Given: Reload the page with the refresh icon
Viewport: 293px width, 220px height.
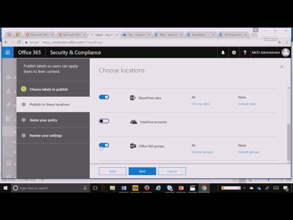Looking at the screenshot, I should (x=19, y=42).
